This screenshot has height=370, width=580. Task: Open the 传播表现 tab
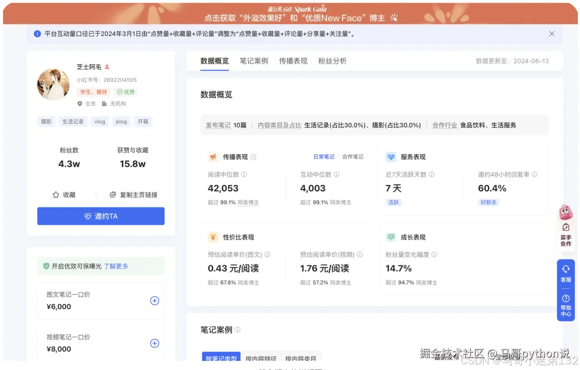coord(293,61)
